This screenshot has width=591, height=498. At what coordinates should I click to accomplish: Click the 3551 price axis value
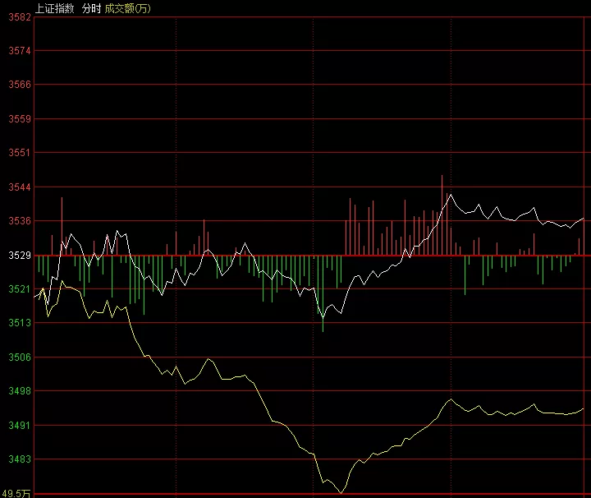(20, 152)
